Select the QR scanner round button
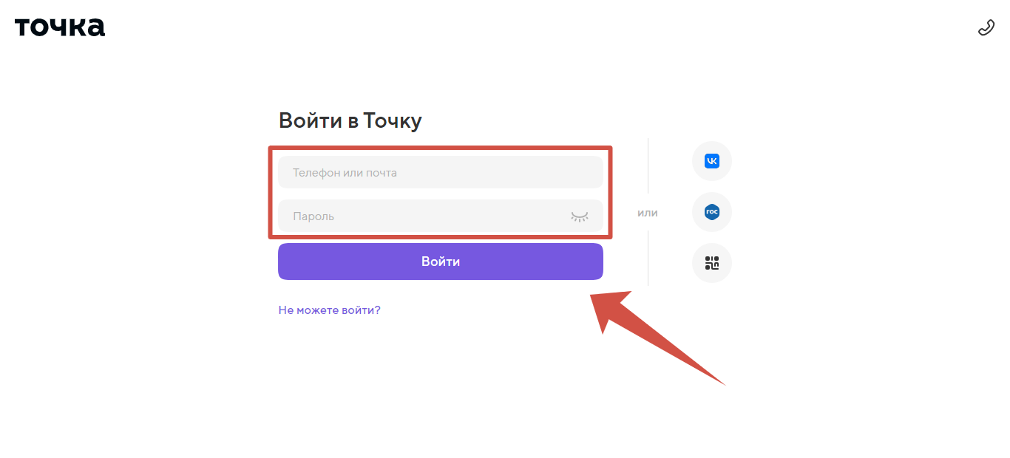Screen dimensions: 1010x458 (x=711, y=263)
